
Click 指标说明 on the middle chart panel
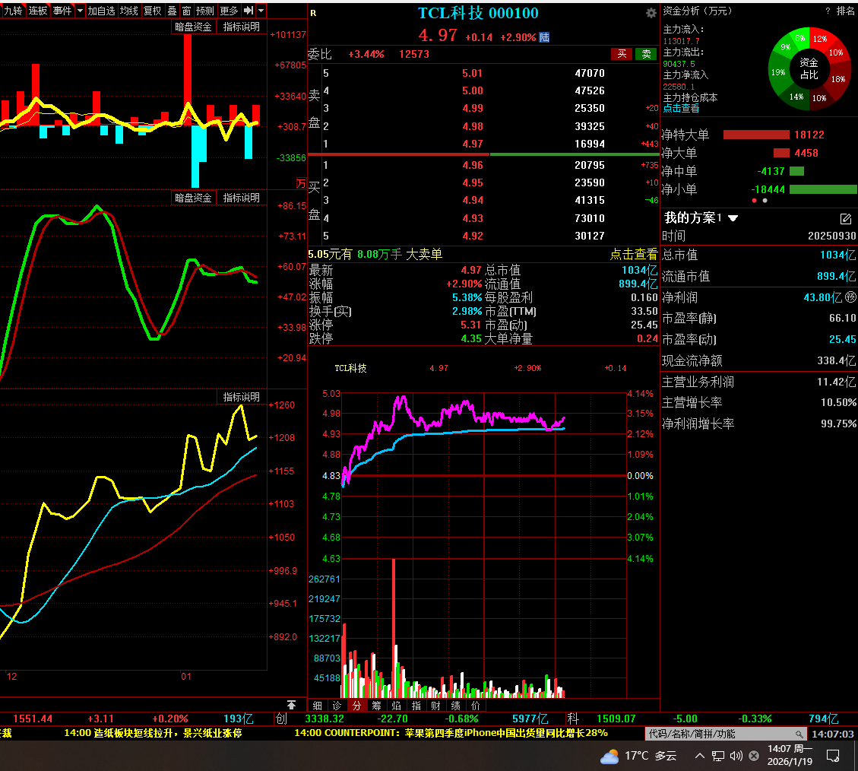point(242,198)
